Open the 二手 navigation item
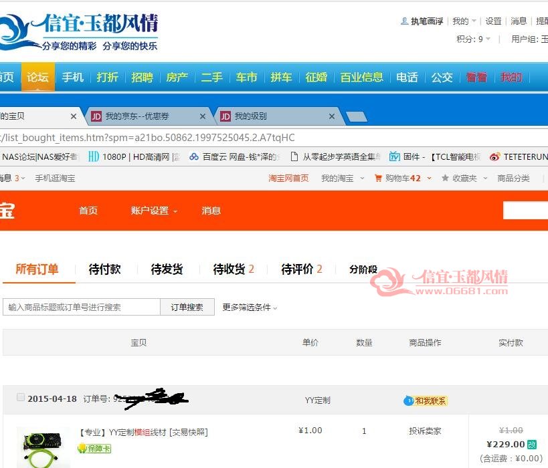Screen dimensions: 548x468 (211, 77)
